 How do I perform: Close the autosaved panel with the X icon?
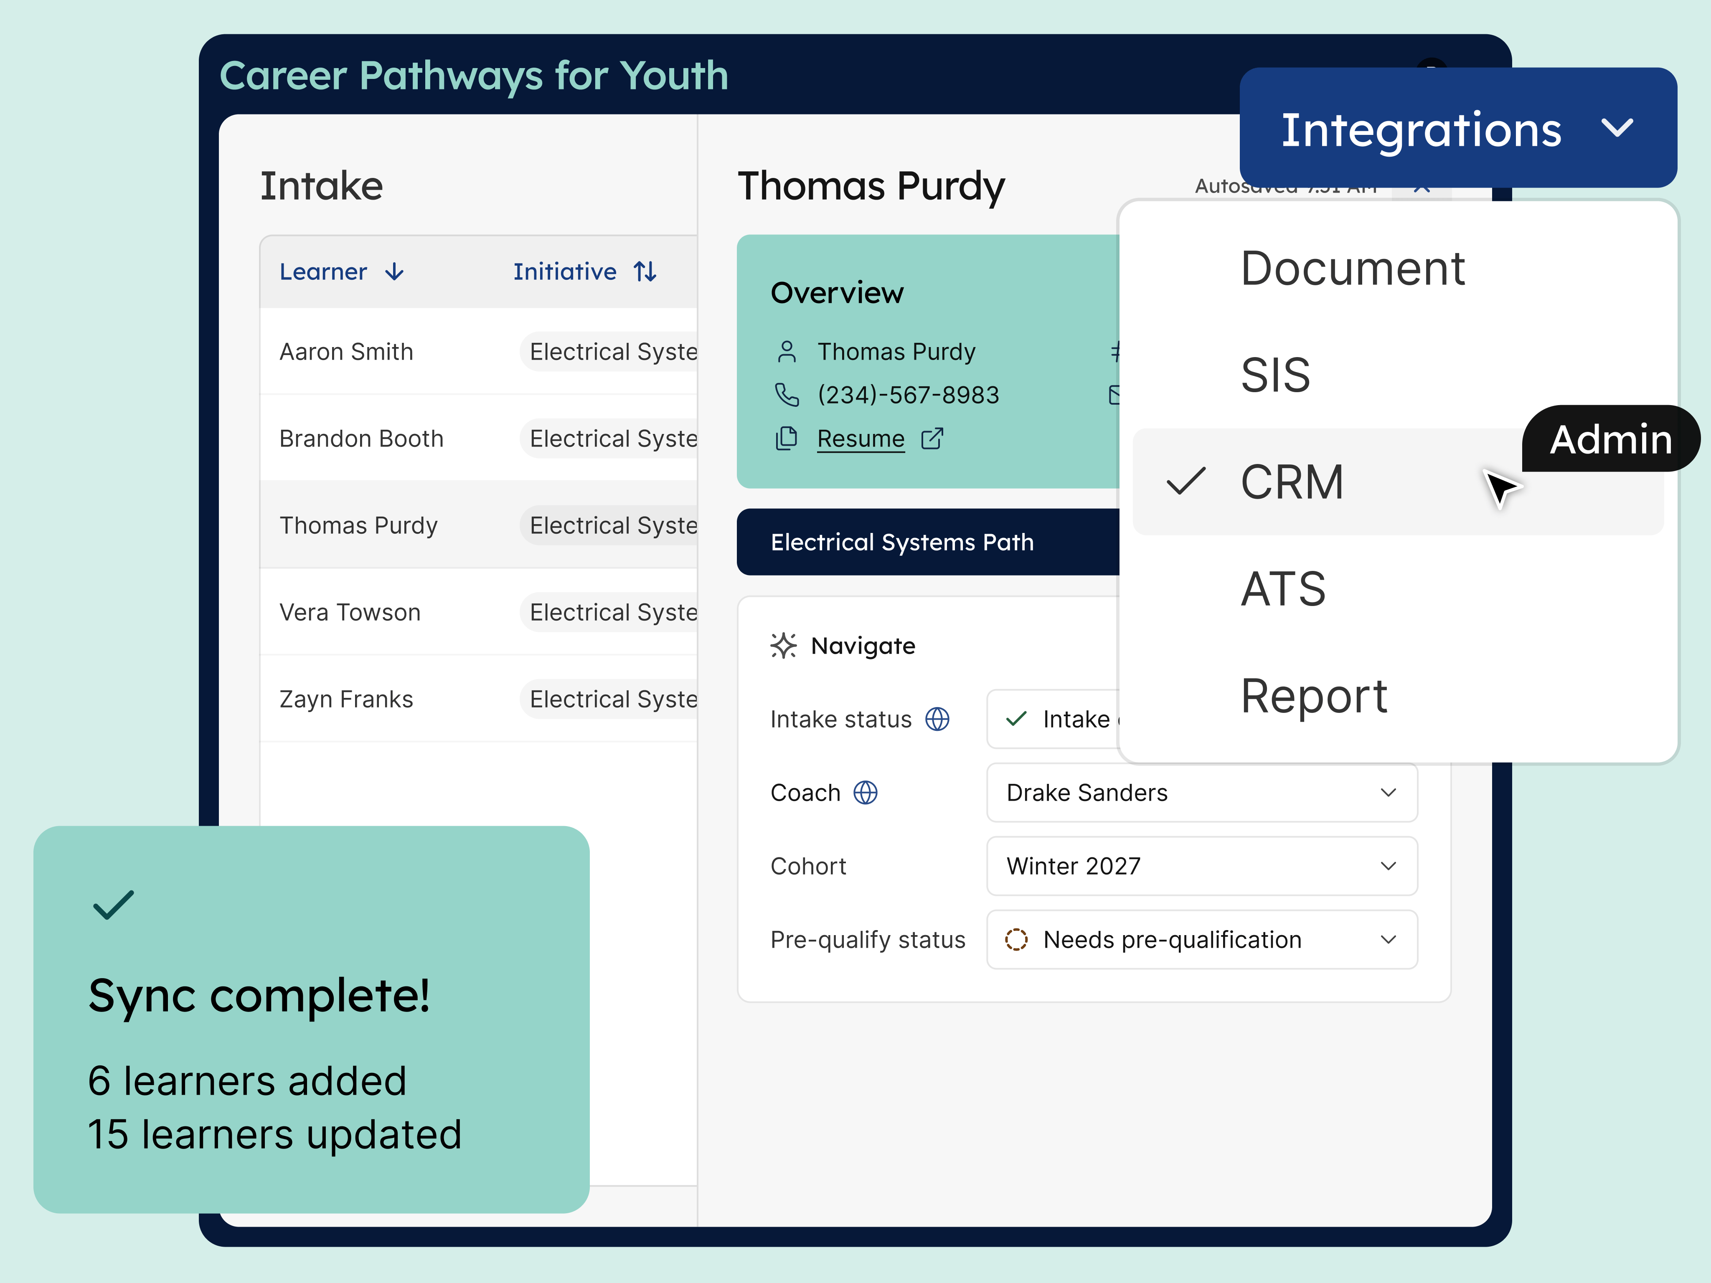coord(1421,188)
